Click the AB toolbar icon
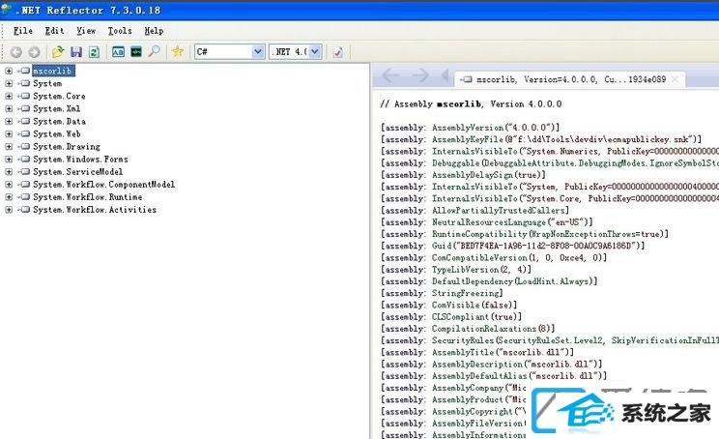This screenshot has width=719, height=439. [118, 52]
